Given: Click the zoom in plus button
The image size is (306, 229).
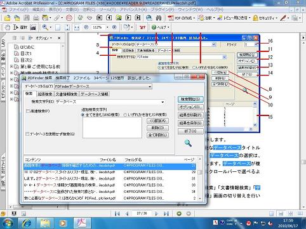Looking at the screenshot, I should coord(114,27).
